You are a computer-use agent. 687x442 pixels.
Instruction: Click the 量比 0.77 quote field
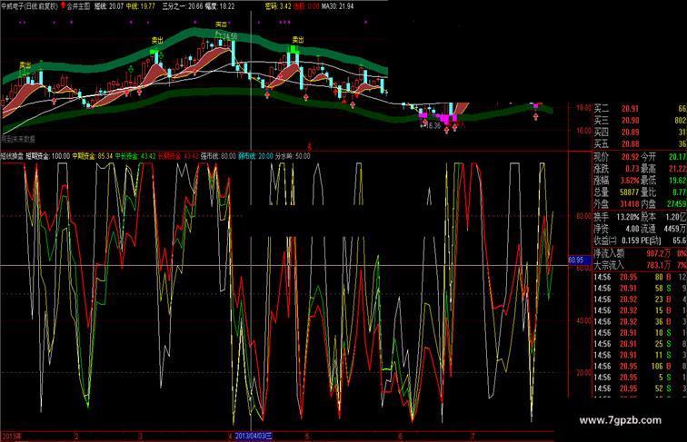coord(663,192)
